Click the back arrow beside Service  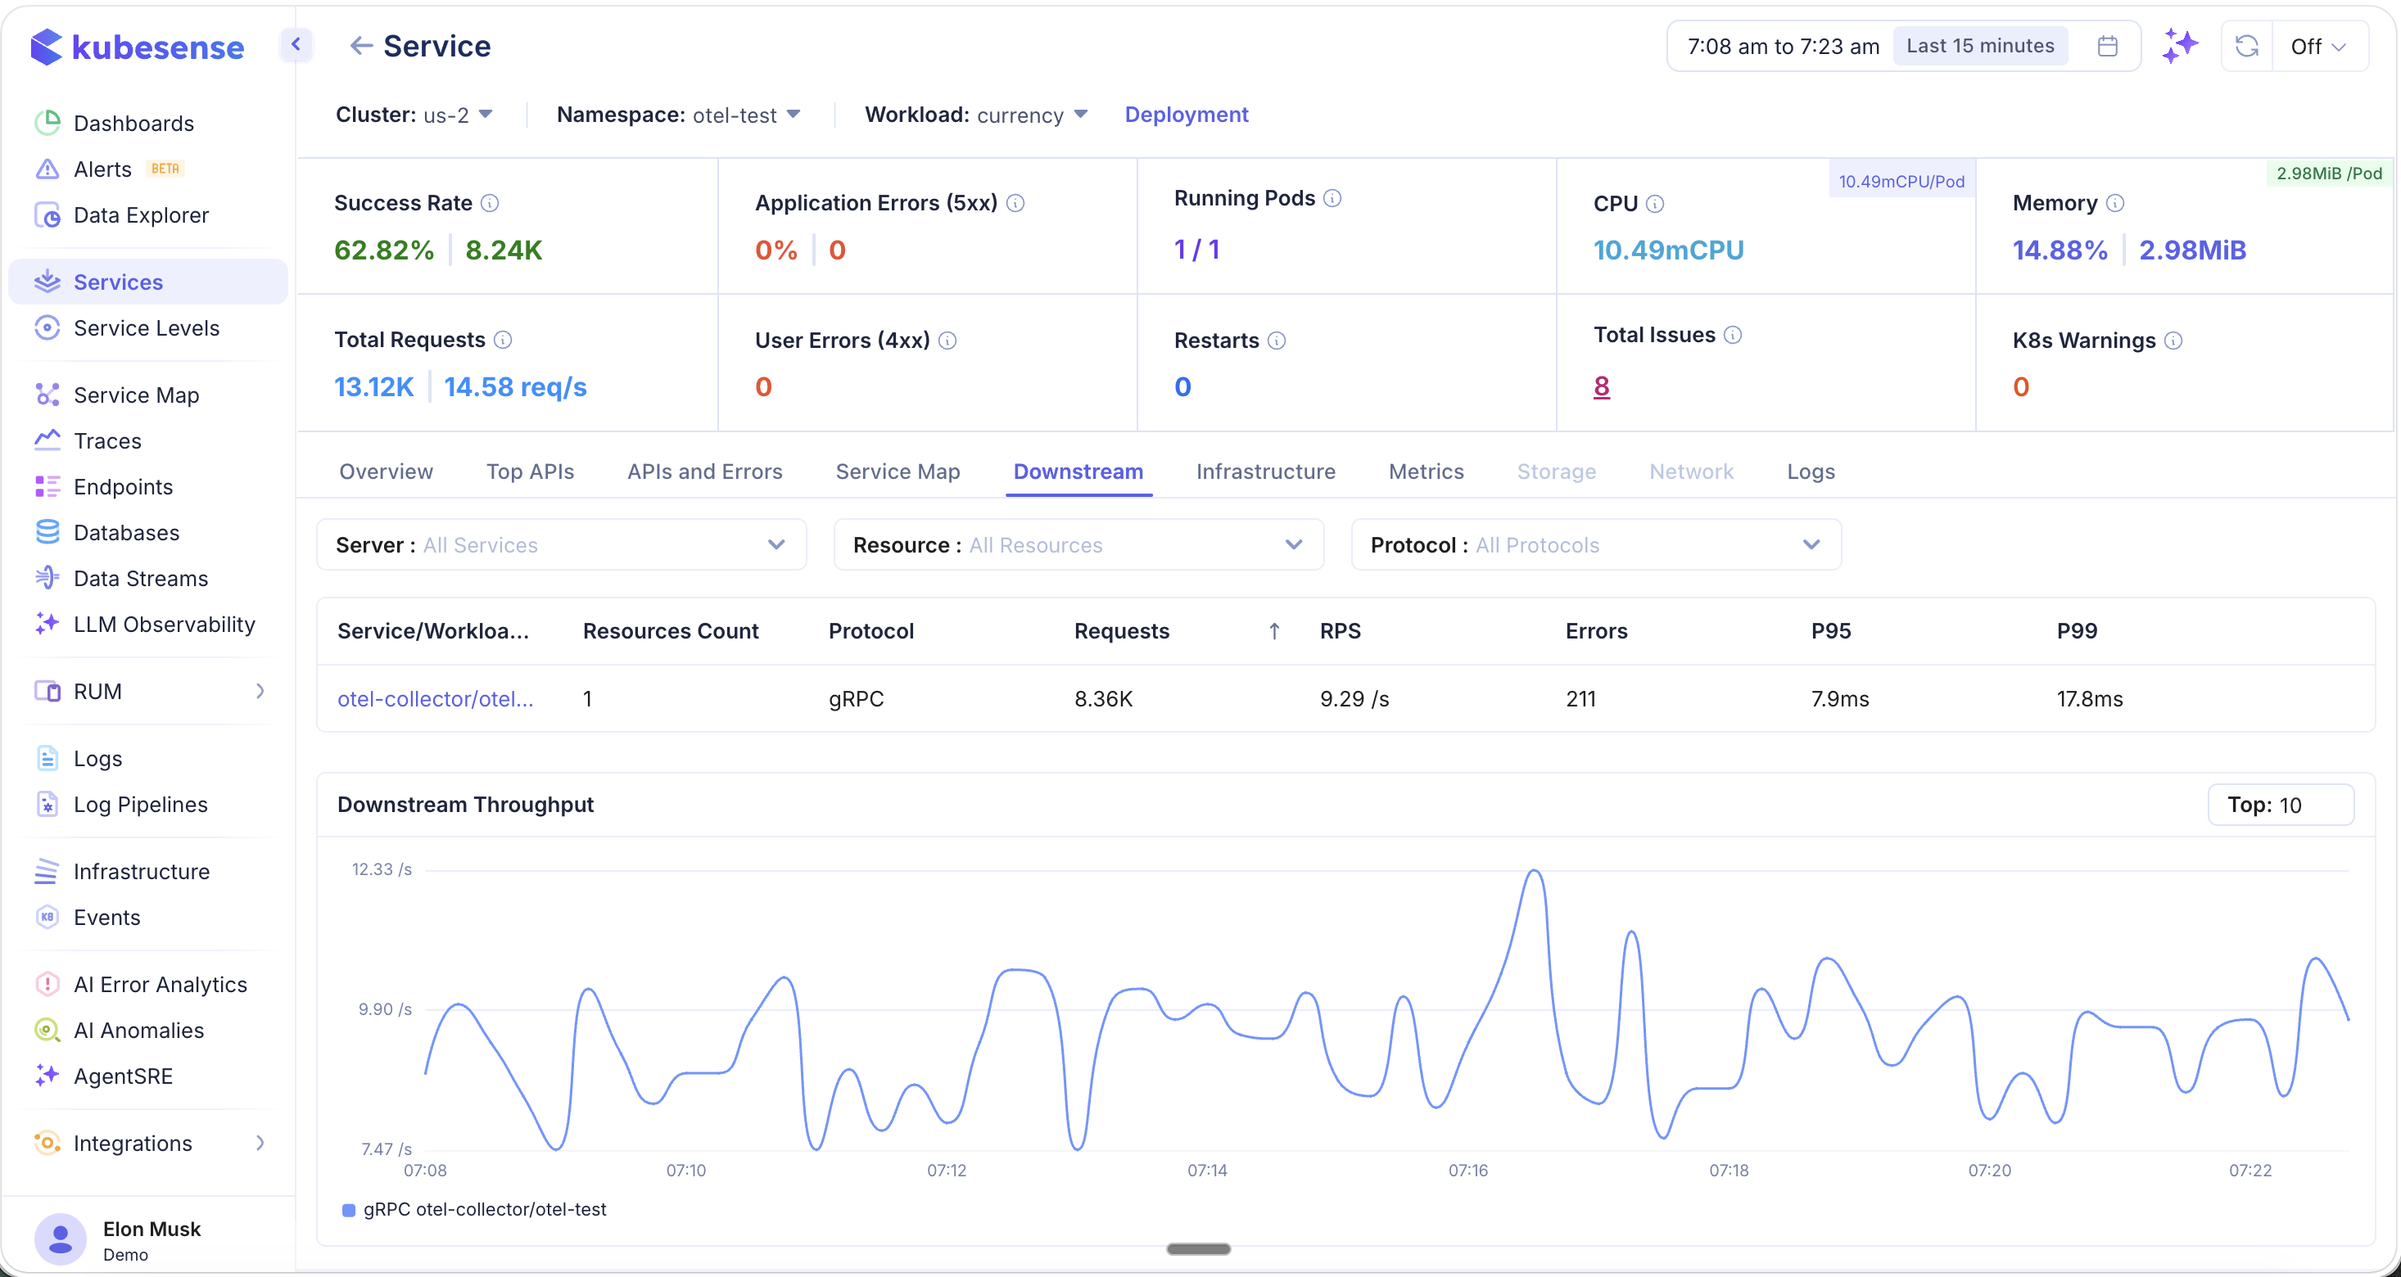click(x=360, y=46)
